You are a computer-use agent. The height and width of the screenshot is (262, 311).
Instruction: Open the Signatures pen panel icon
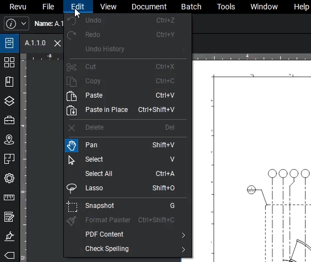pyautogui.click(x=9, y=236)
